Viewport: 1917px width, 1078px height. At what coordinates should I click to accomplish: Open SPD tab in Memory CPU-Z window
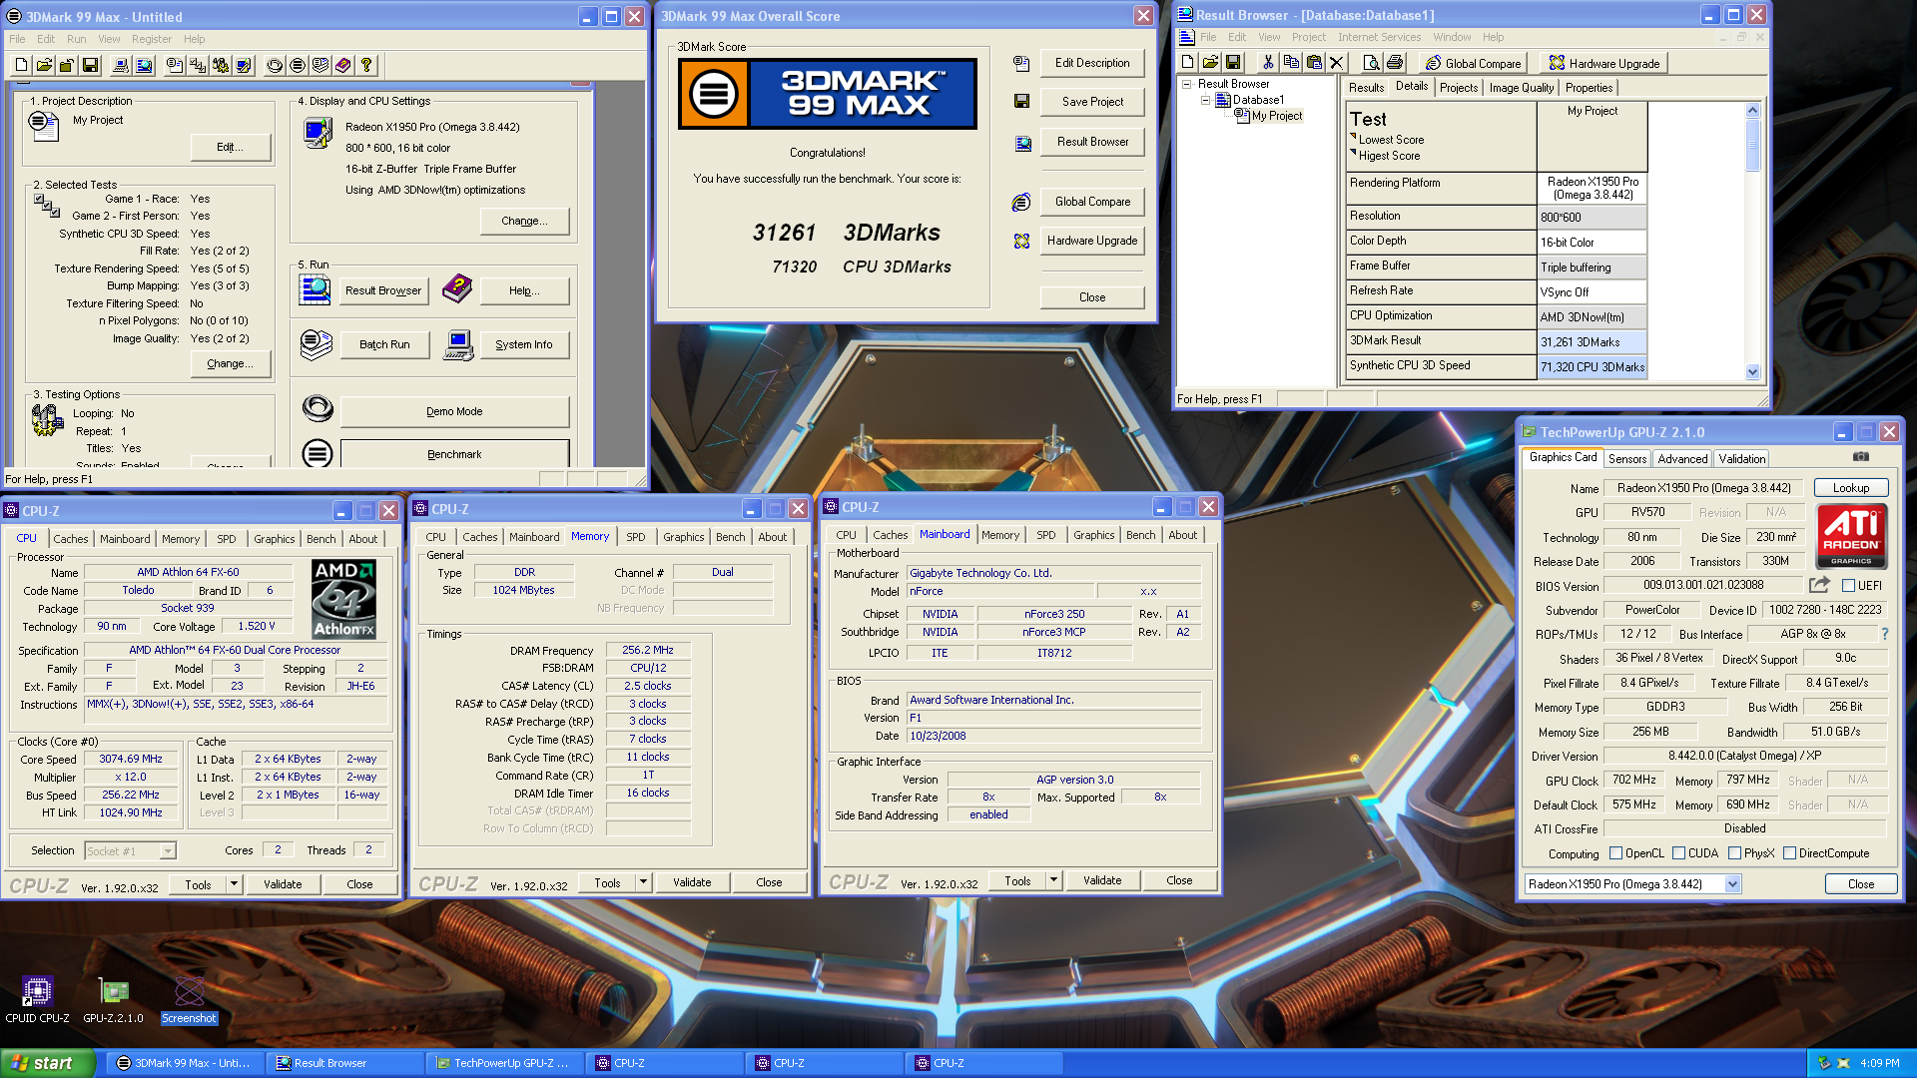tap(636, 537)
